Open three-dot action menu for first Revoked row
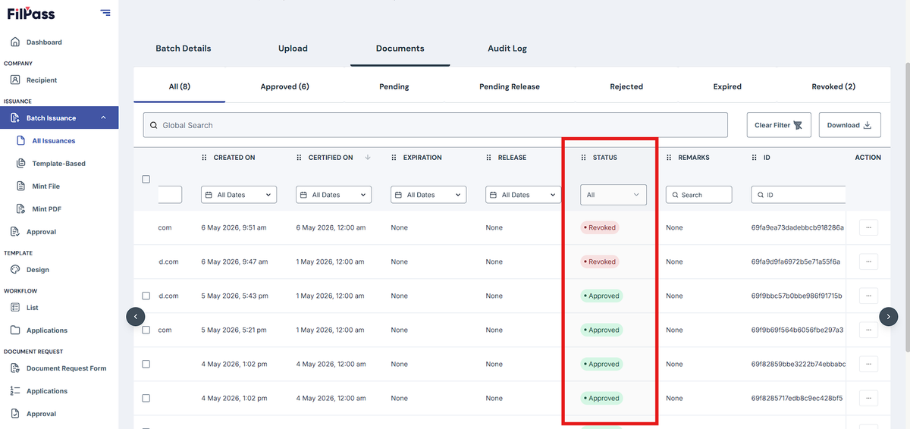 (868, 227)
